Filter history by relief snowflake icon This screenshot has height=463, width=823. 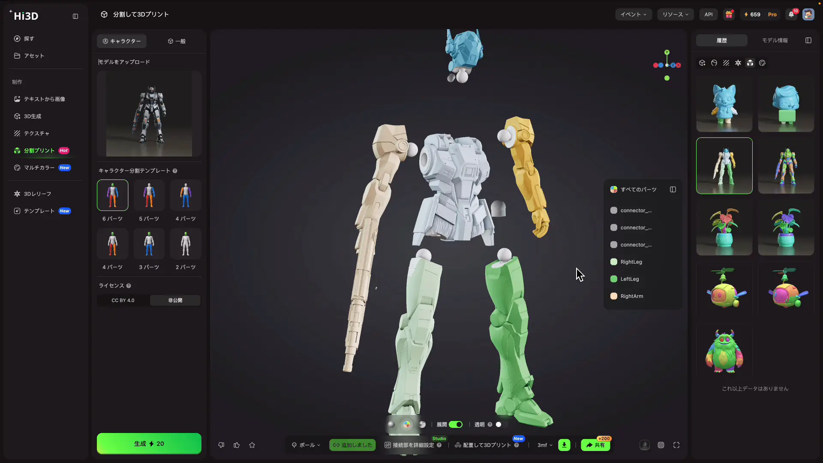pos(738,63)
